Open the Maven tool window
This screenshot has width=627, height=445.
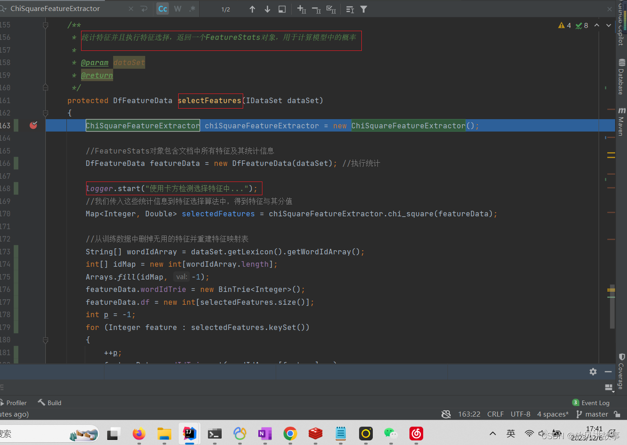(x=622, y=122)
